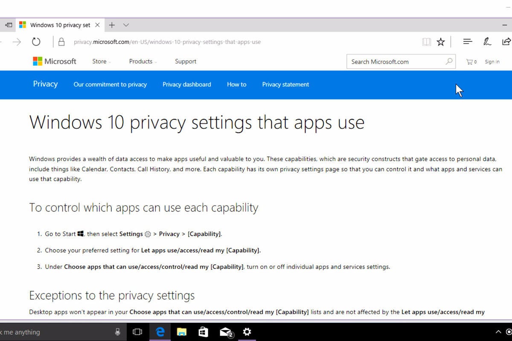Open the shopping cart
The width and height of the screenshot is (512, 341).
[471, 62]
